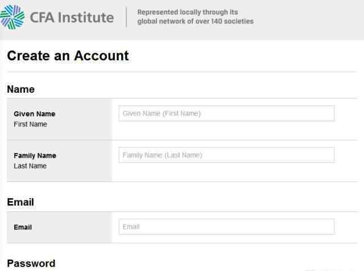The height and width of the screenshot is (271, 364).
Task: Click the bold 'Email' label in the gray cell
Action: click(x=23, y=227)
